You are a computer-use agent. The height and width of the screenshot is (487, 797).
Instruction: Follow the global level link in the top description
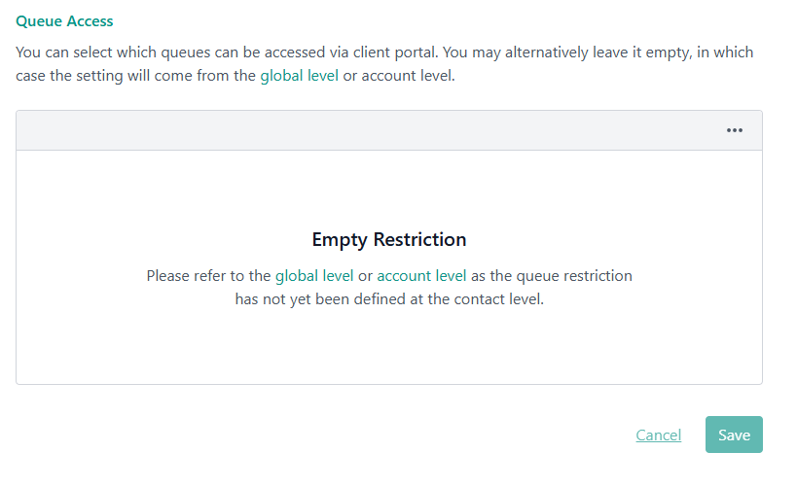pos(299,76)
